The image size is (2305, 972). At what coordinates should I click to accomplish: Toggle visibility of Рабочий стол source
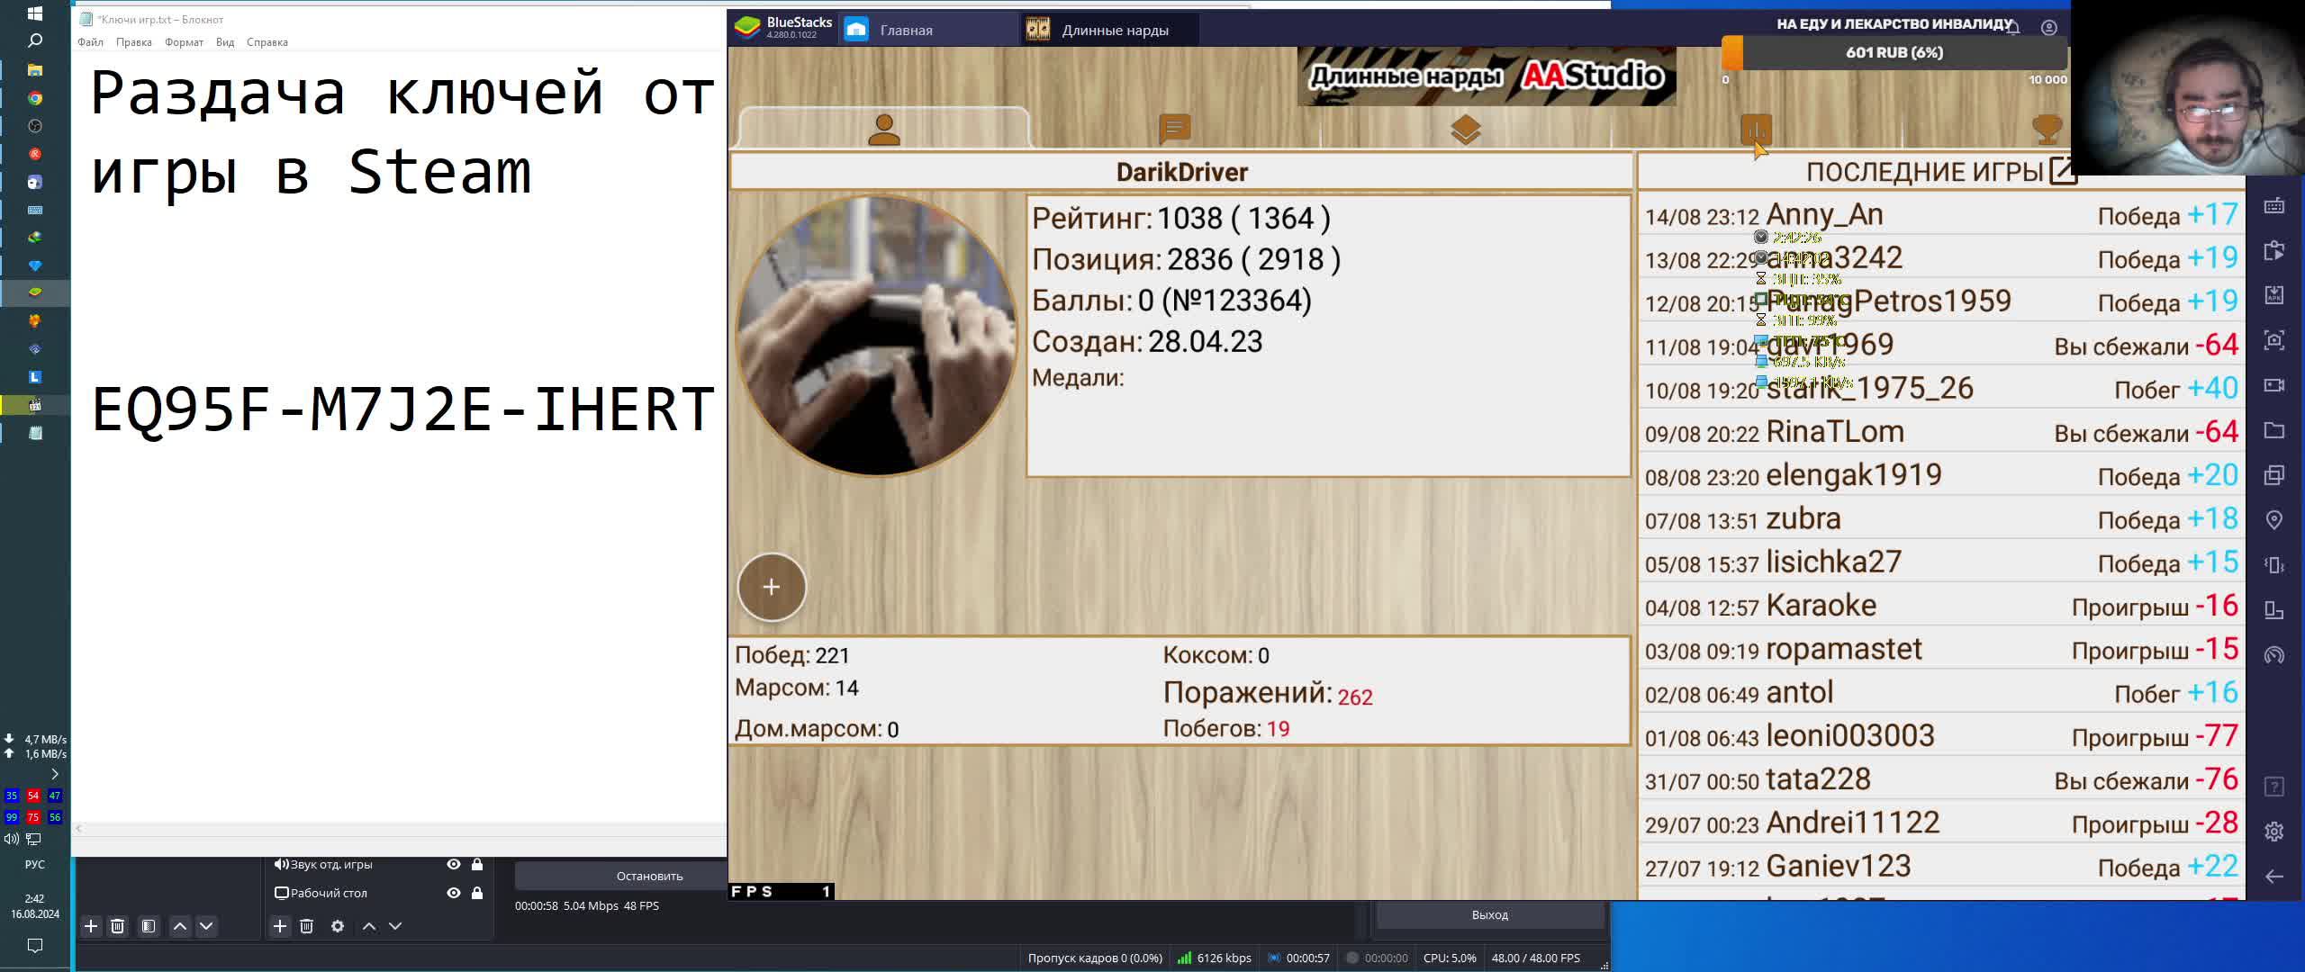(454, 893)
